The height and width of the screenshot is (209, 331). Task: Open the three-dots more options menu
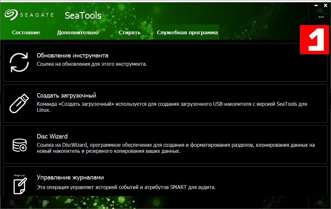coord(321,17)
